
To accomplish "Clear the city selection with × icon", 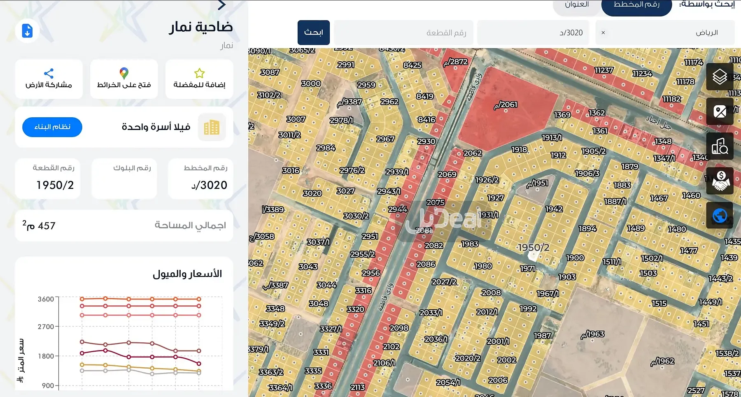I will coord(603,33).
